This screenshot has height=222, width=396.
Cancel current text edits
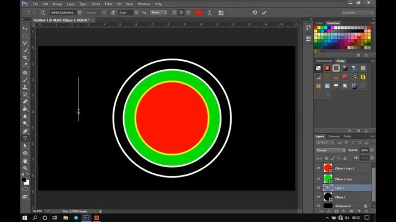click(x=255, y=12)
